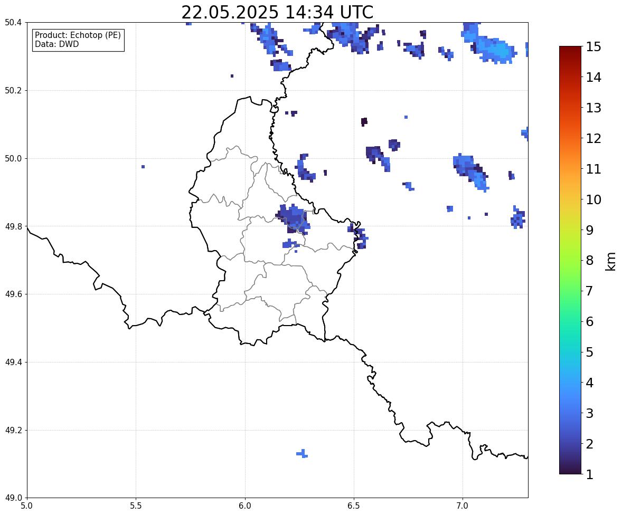Click colorbar tick label 10

click(x=593, y=199)
